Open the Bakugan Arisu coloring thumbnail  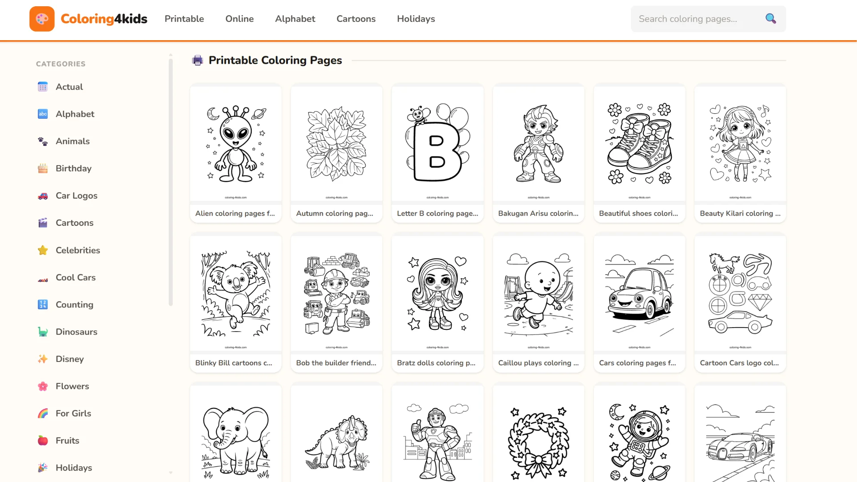(x=538, y=144)
